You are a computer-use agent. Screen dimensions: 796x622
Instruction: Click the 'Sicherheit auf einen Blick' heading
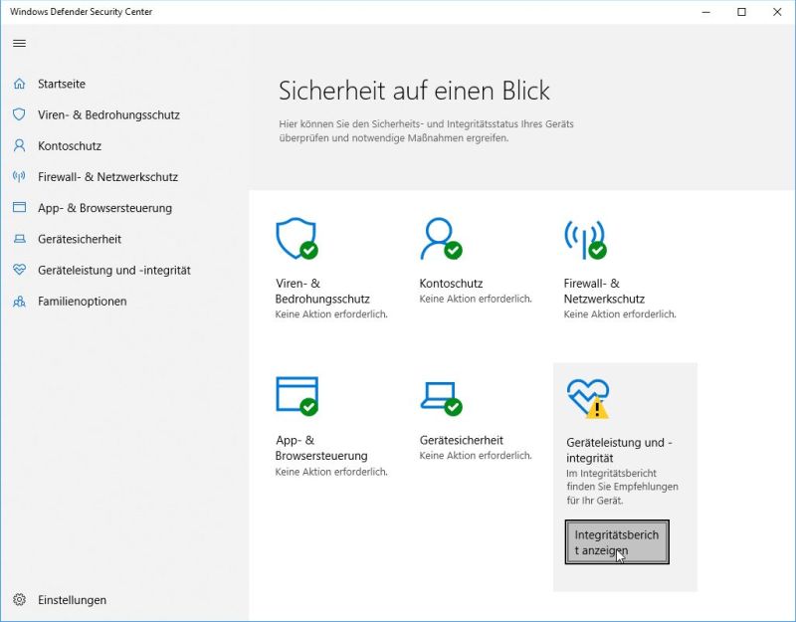[x=414, y=91]
